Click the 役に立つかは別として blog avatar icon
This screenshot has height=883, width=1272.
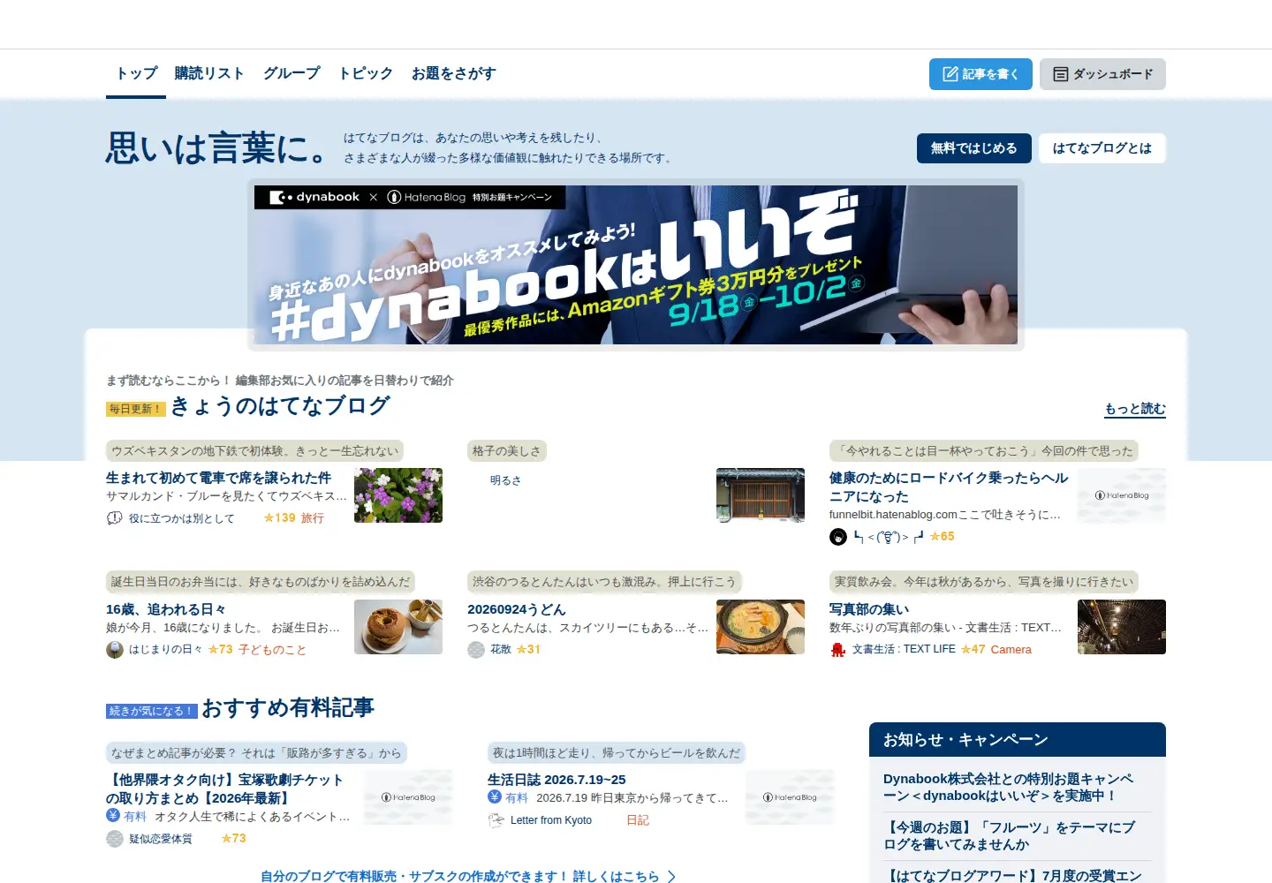tap(115, 518)
